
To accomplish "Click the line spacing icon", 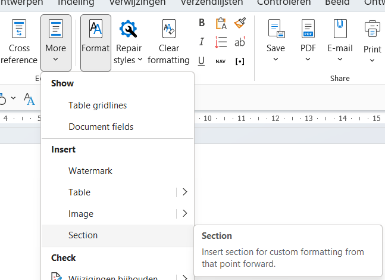I will click(x=221, y=42).
